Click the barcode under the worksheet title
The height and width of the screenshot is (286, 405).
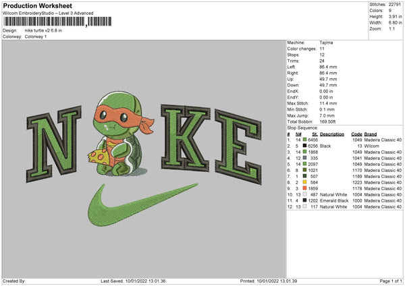[x=57, y=22]
